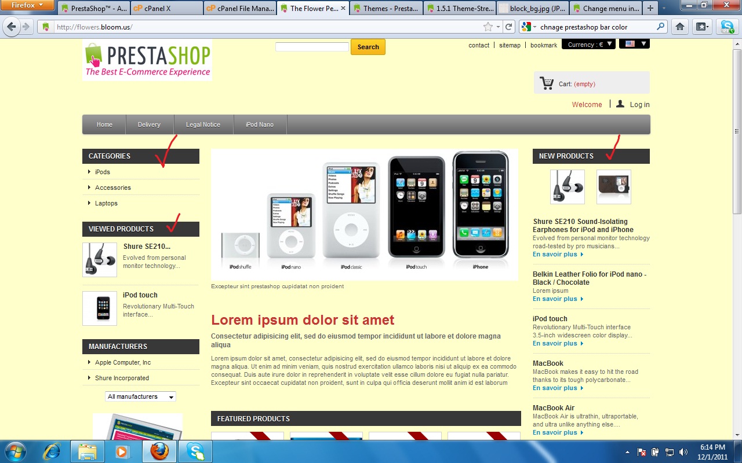
Task: Open Windows Explorer from taskbar
Action: [87, 451]
